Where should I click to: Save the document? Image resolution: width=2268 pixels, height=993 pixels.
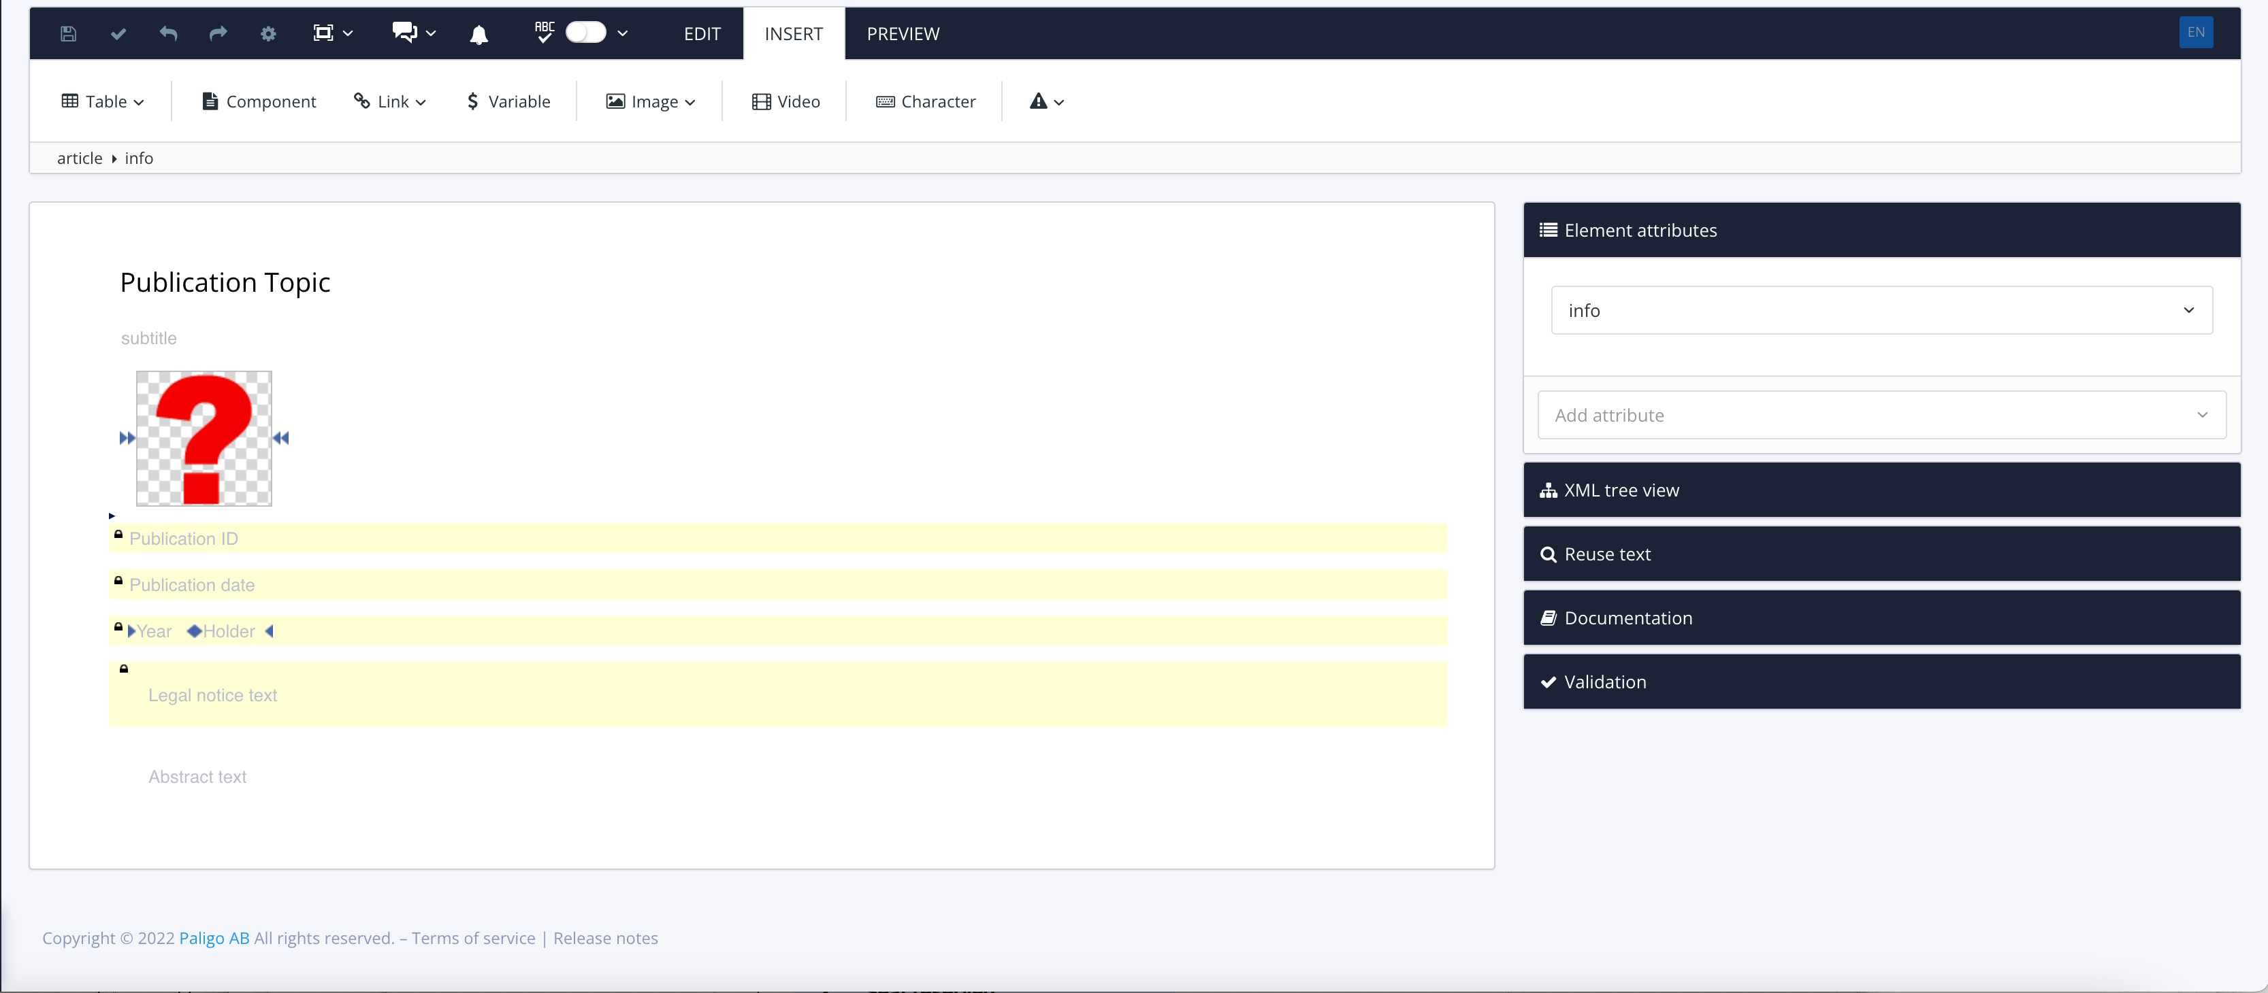click(x=68, y=33)
